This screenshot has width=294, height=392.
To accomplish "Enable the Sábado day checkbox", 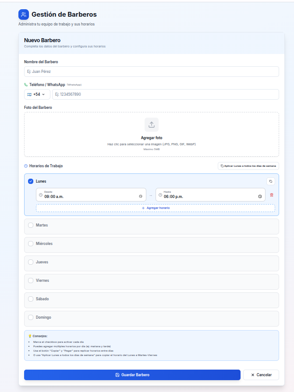I will tap(30, 299).
